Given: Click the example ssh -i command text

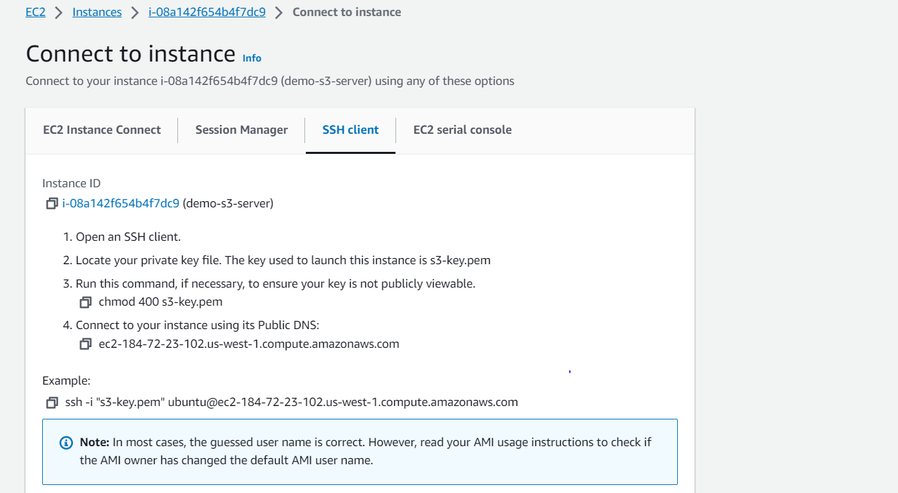Looking at the screenshot, I should click(x=292, y=403).
